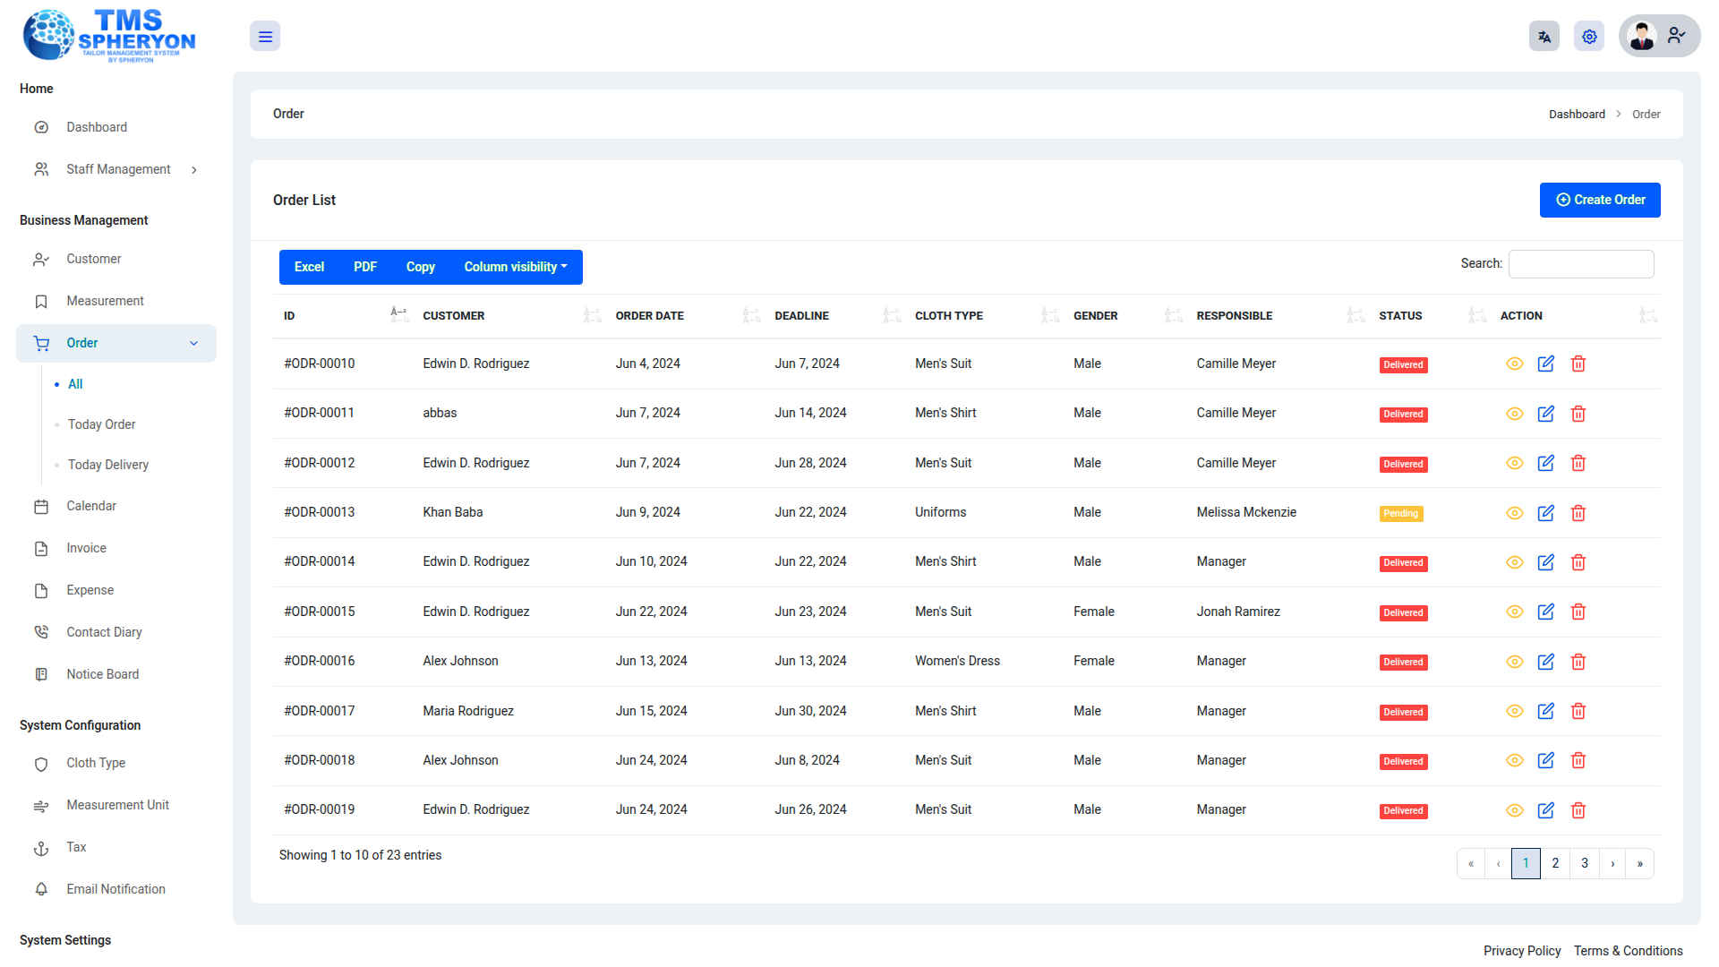Image resolution: width=1719 pixels, height=967 pixels.
Task: Edit order #ODR-00016
Action: pyautogui.click(x=1546, y=662)
